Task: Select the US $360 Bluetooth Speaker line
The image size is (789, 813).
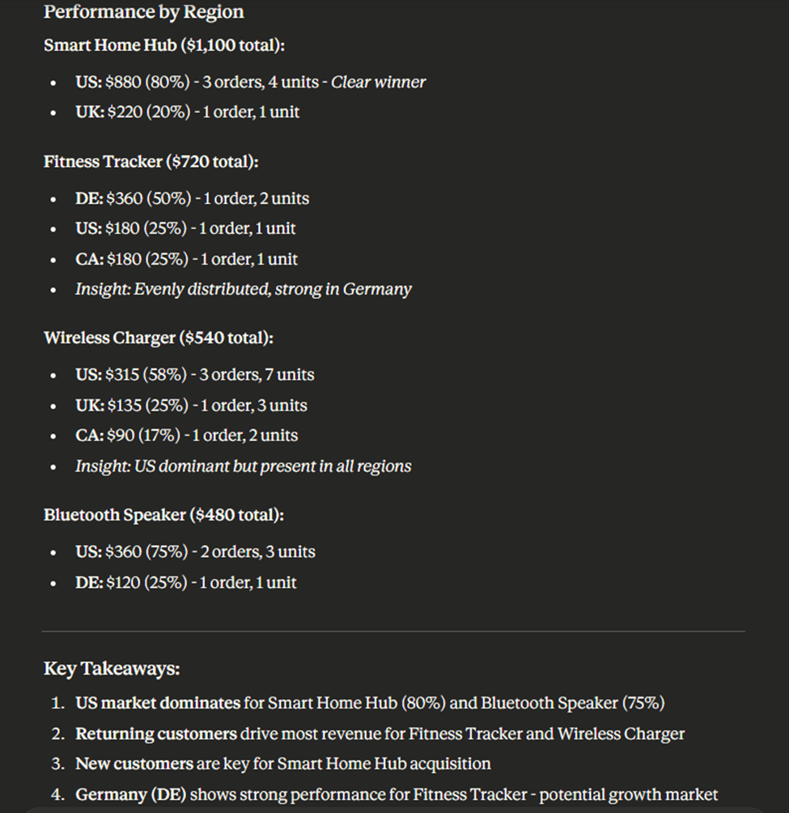Action: point(195,552)
